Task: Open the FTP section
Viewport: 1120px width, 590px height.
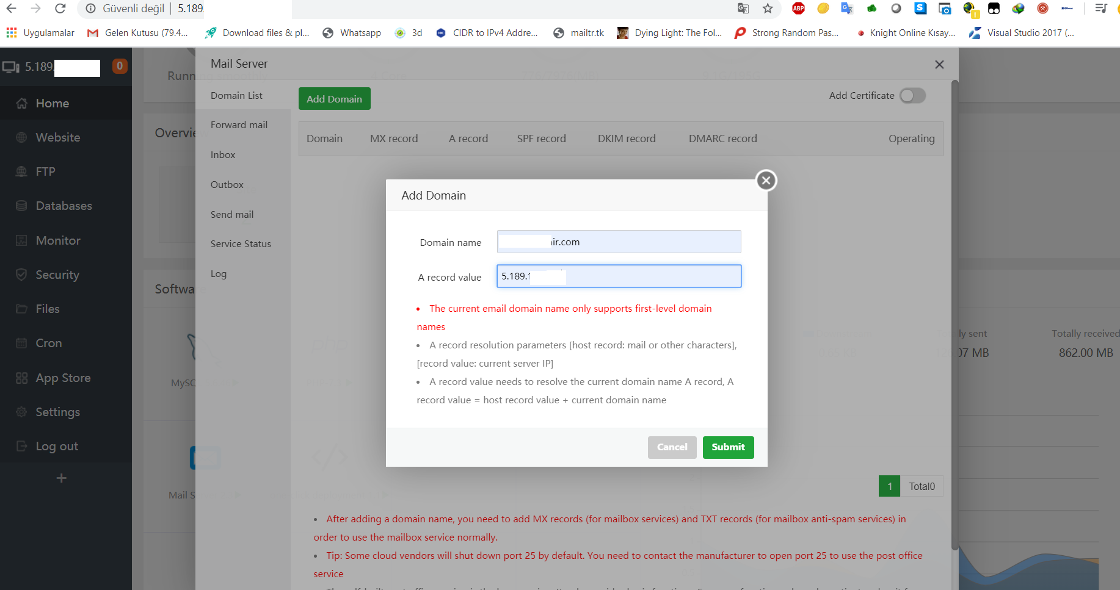Action: click(43, 171)
